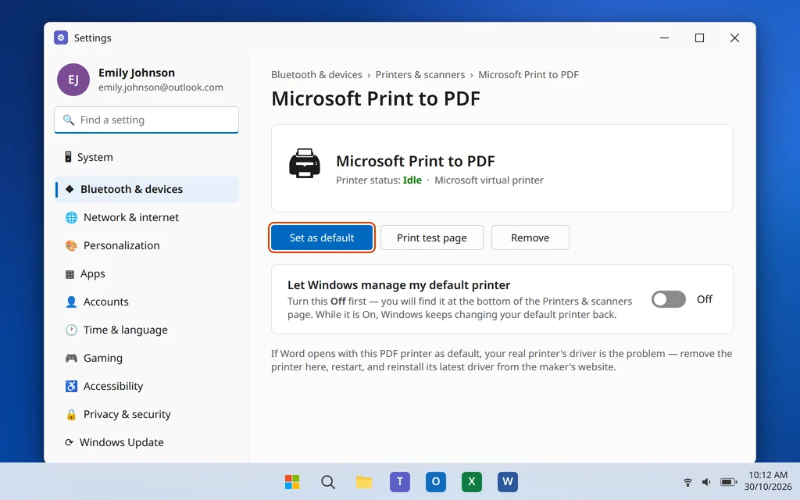Select Network & internet in the sidebar

(x=146, y=217)
